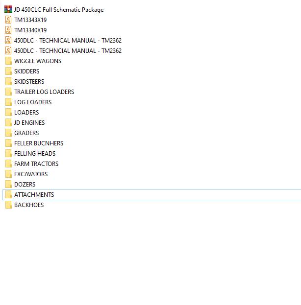Select the FARM TRACTORS folder
The image size is (301, 305).
(36, 164)
